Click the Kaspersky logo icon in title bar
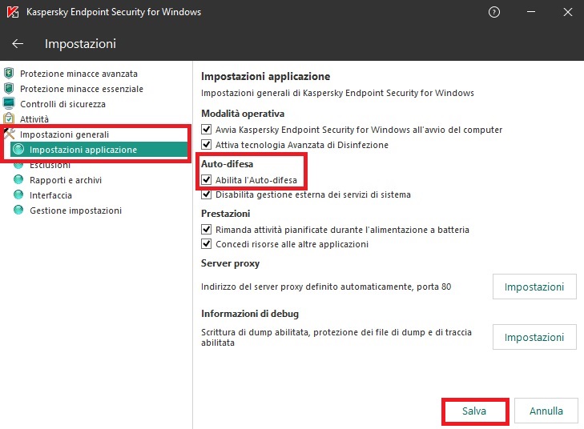 pos(13,12)
